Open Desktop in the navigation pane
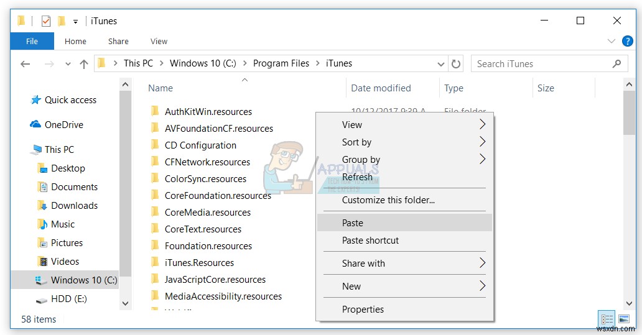 (62, 168)
